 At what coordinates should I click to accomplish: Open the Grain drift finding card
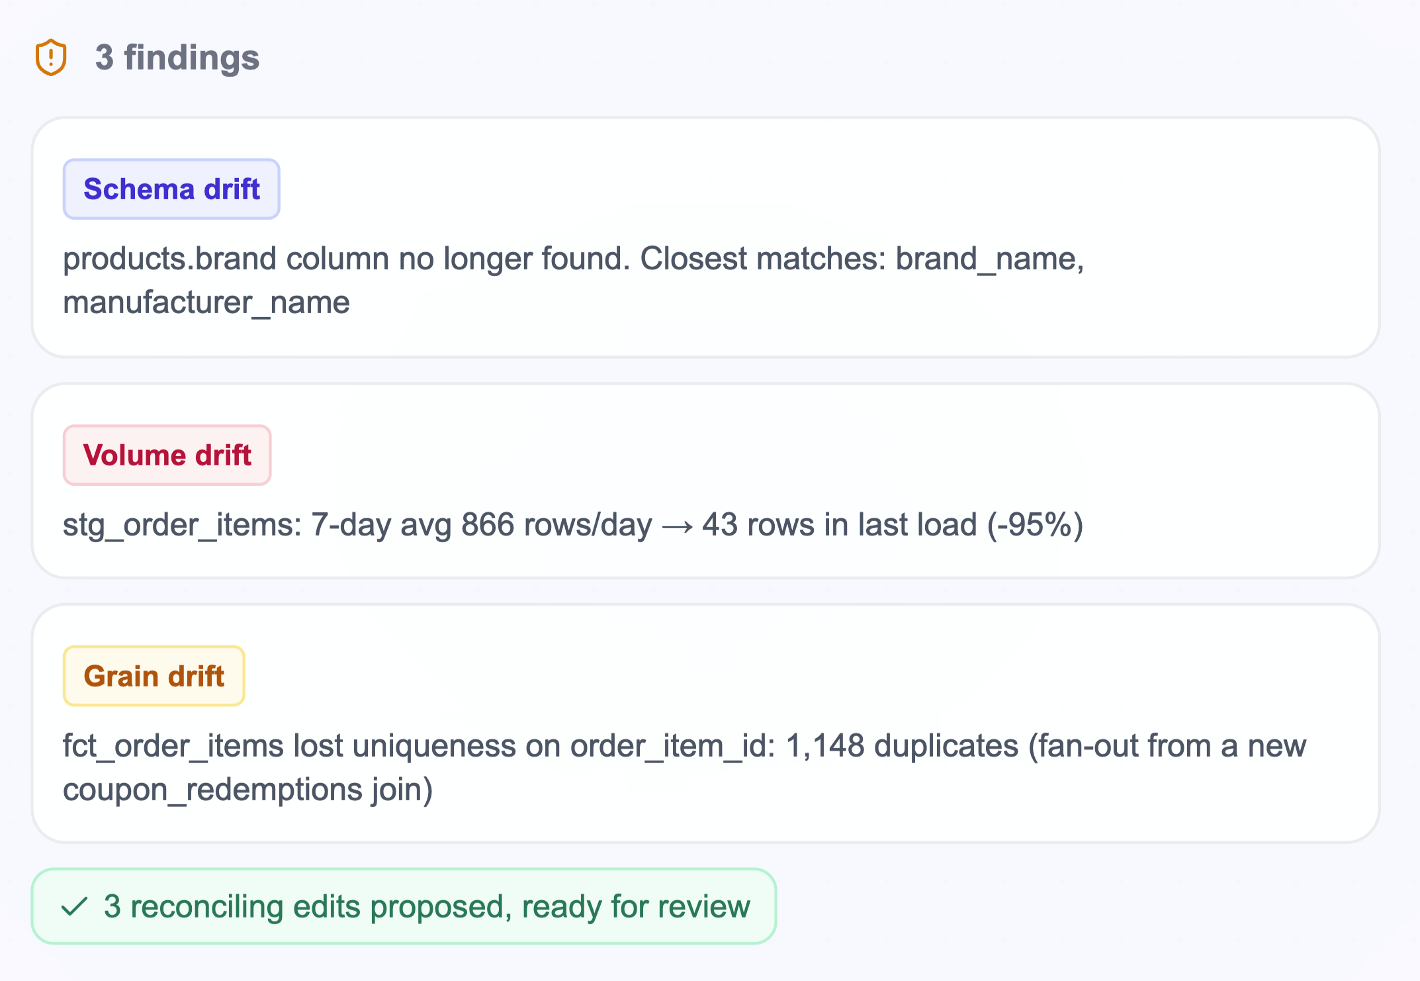click(x=705, y=724)
